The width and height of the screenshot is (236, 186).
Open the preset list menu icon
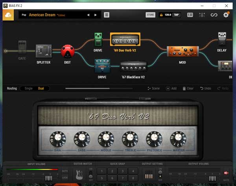click(x=107, y=15)
